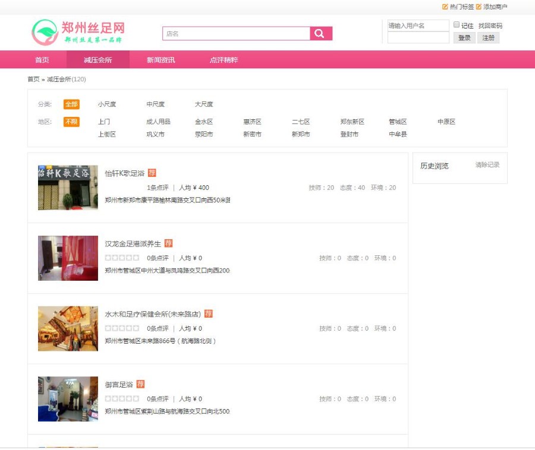Filter area by 金水区
This screenshot has height=450, width=535.
click(x=204, y=122)
